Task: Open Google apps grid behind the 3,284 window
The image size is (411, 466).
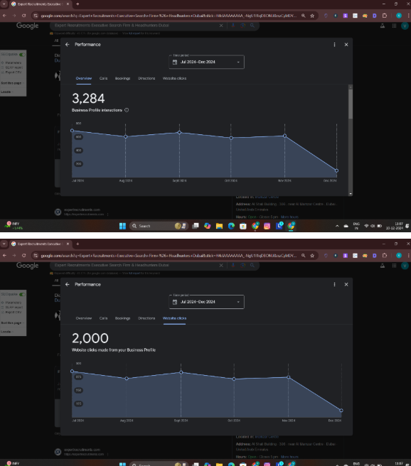Action: 394,26
